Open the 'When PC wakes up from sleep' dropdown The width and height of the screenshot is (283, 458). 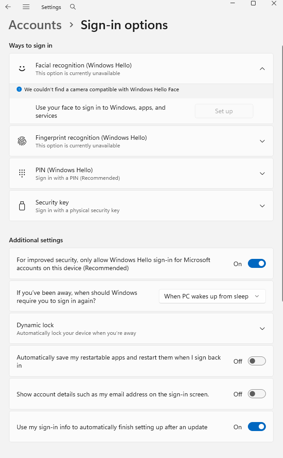pyautogui.click(x=212, y=296)
